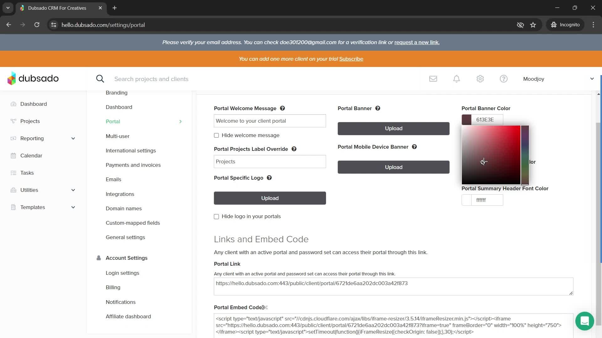The width and height of the screenshot is (602, 338).
Task: Click the Portal Specific Logo help icon
Action: click(269, 178)
